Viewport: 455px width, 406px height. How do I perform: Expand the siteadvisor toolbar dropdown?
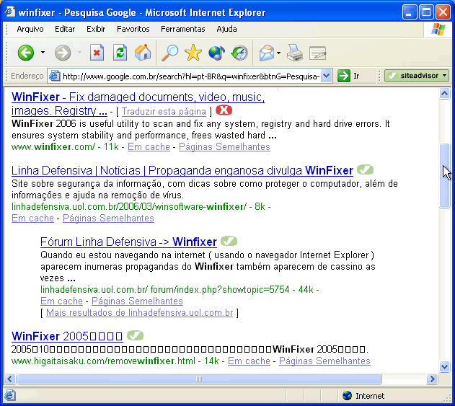(x=444, y=76)
